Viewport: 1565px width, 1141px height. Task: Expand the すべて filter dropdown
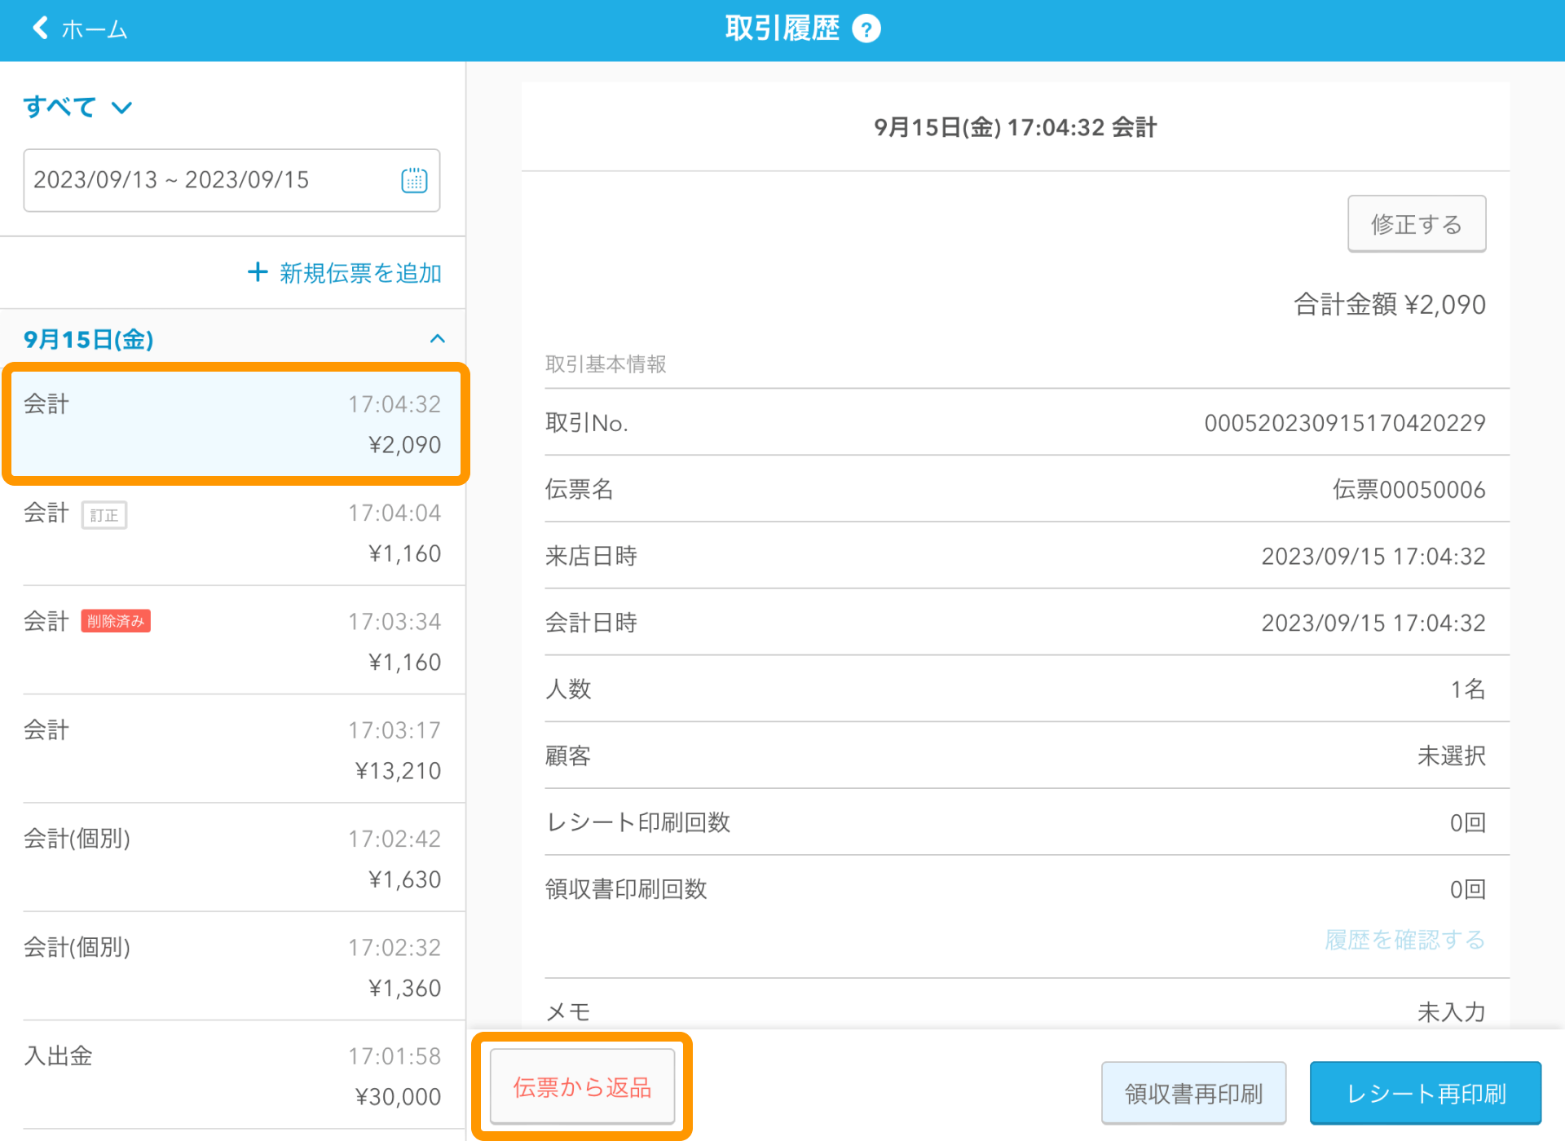click(79, 106)
